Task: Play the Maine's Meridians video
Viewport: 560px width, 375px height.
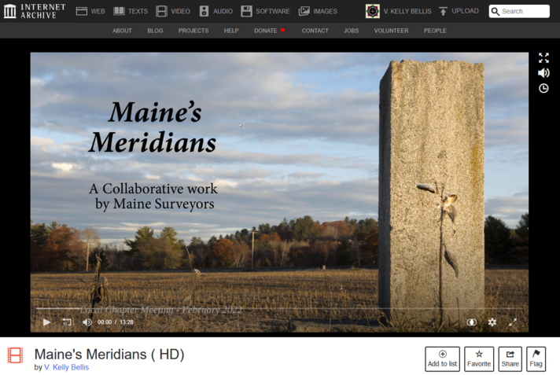Action: [46, 322]
